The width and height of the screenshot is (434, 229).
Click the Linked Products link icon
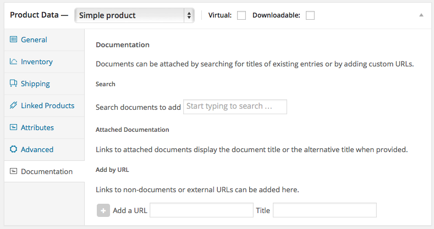(x=14, y=105)
